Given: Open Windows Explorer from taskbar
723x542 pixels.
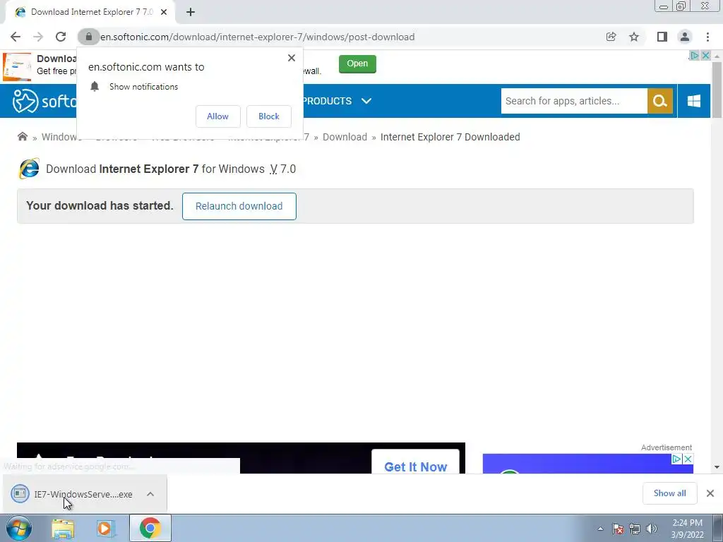Looking at the screenshot, I should coord(63,528).
